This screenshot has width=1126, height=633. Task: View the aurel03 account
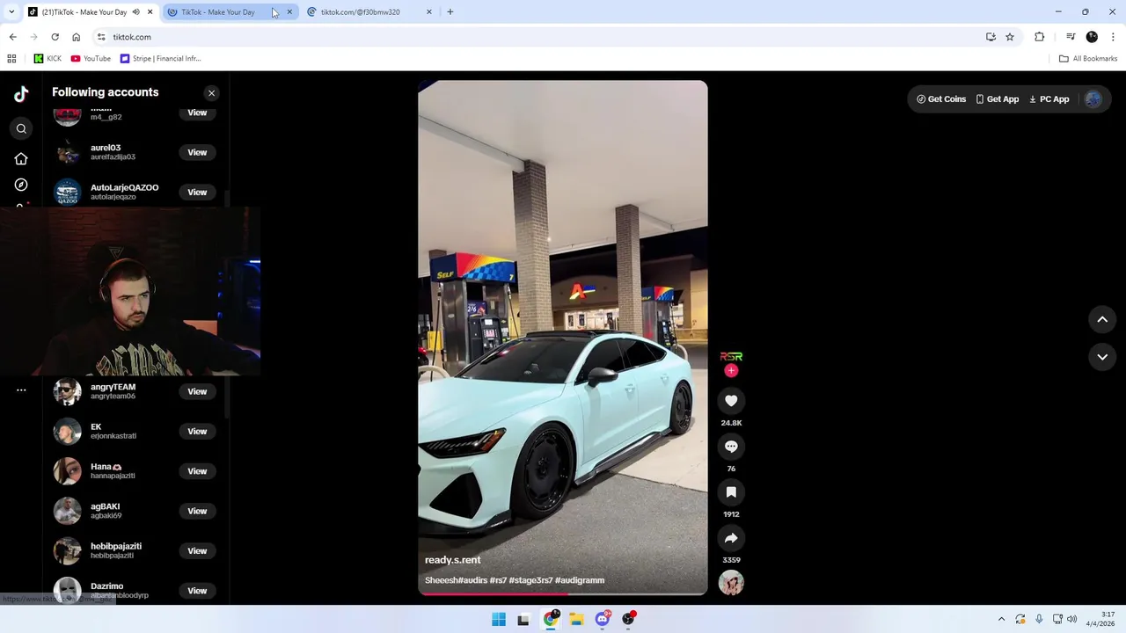(x=197, y=152)
